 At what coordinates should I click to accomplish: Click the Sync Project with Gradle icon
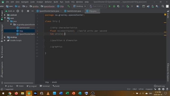coord(148,6)
